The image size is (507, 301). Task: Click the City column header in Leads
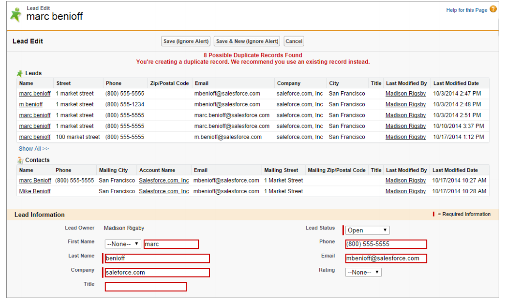(334, 83)
